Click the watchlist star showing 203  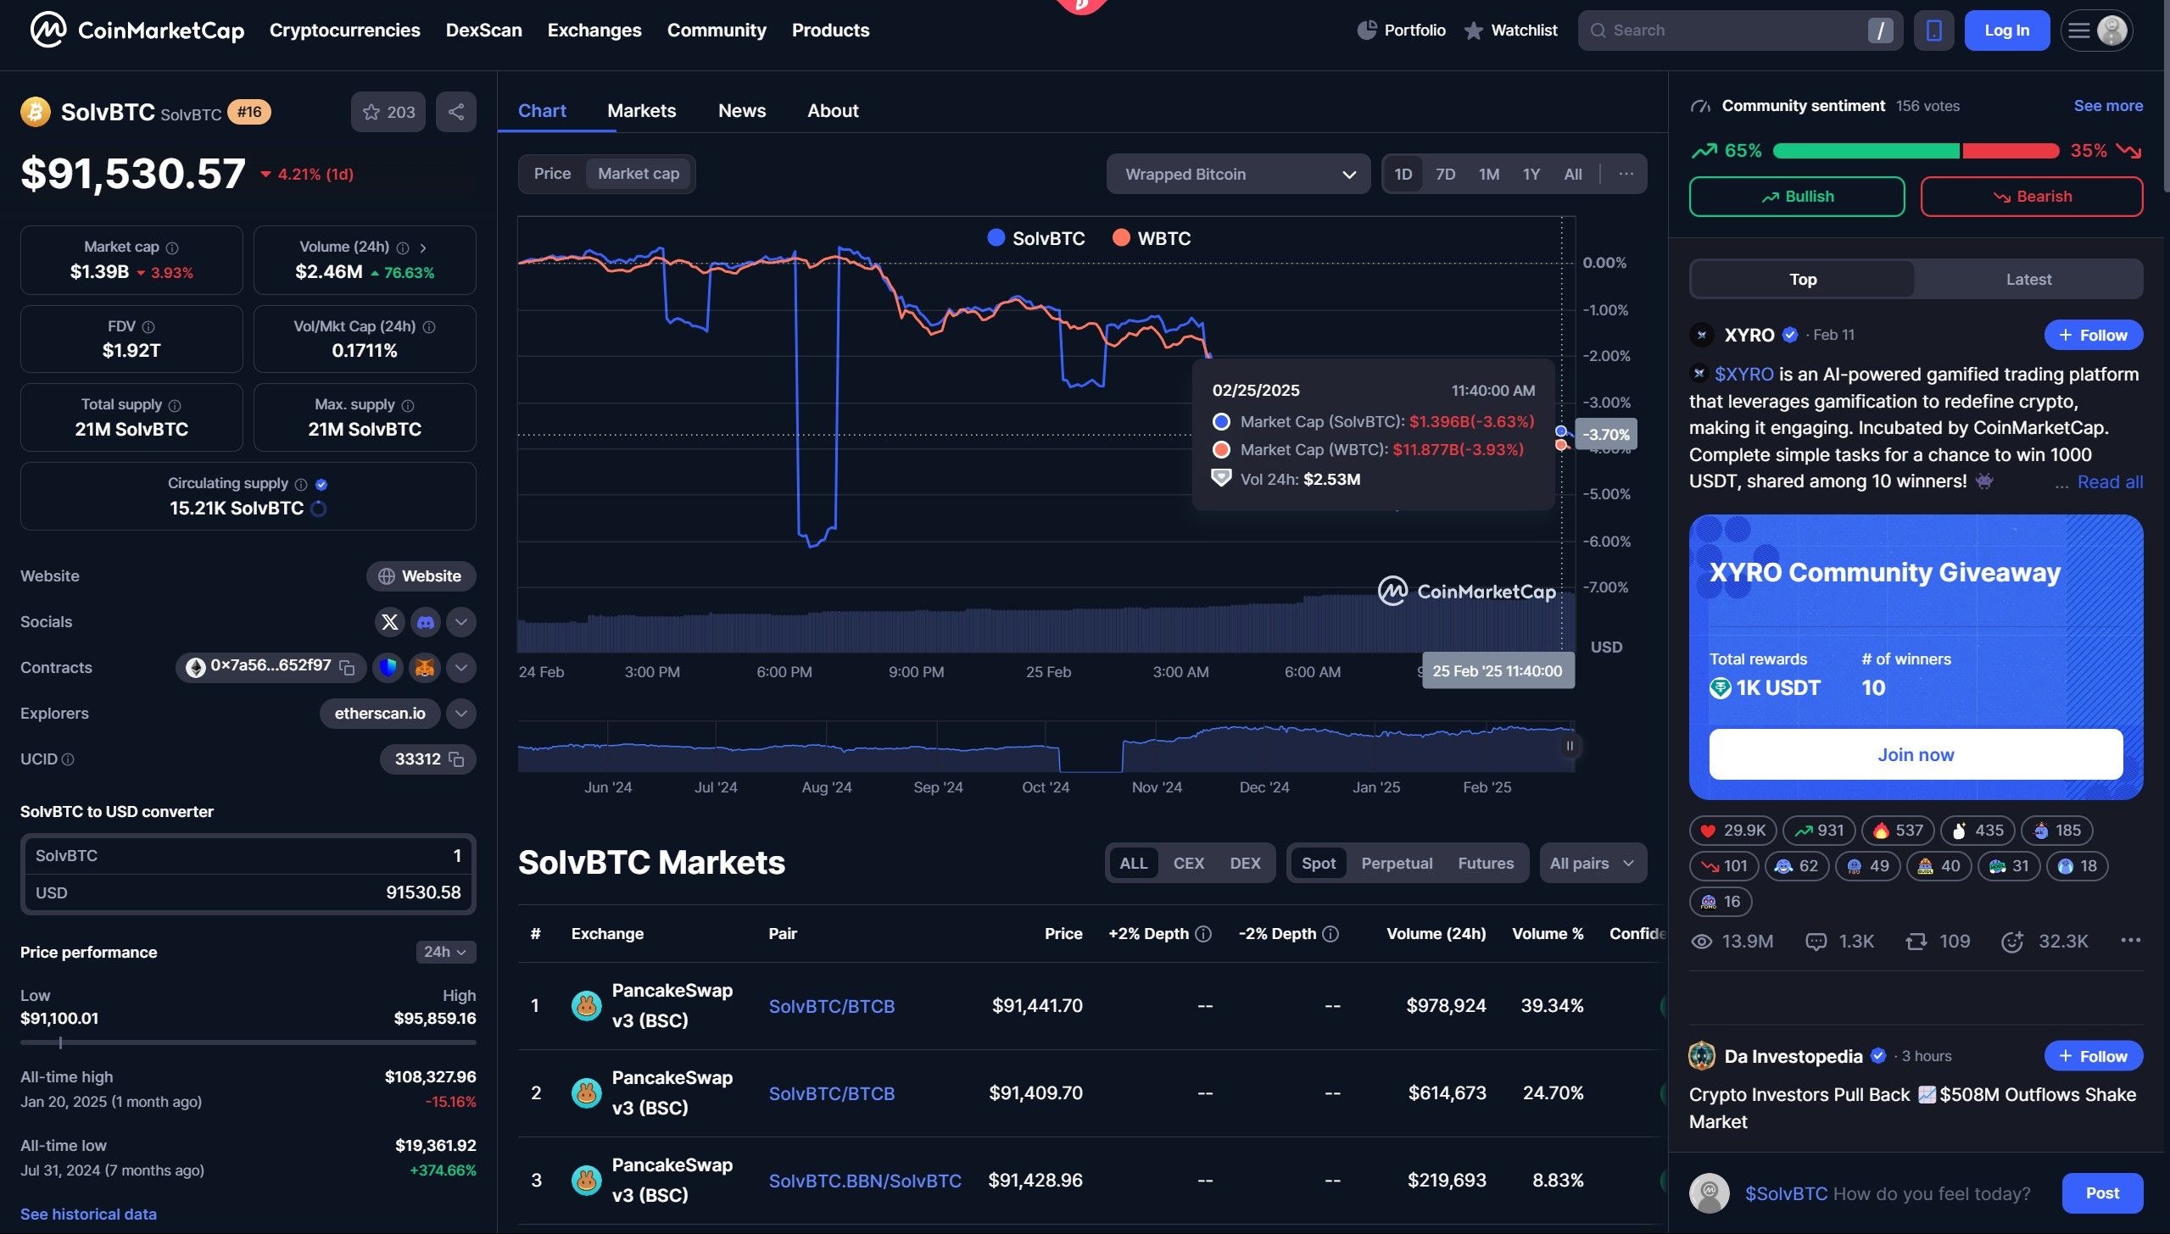tap(388, 112)
